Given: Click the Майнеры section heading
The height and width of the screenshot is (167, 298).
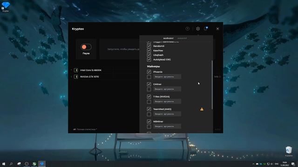Looking at the screenshot, I should 153,66.
